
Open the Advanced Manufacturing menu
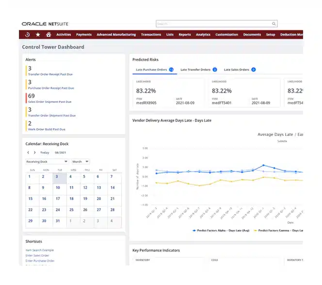[x=116, y=34]
